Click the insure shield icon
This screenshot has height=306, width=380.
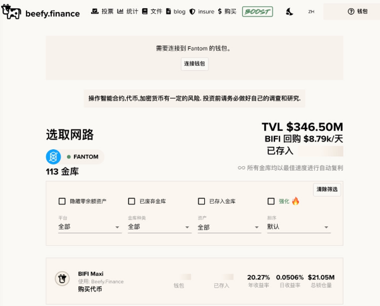click(x=192, y=11)
